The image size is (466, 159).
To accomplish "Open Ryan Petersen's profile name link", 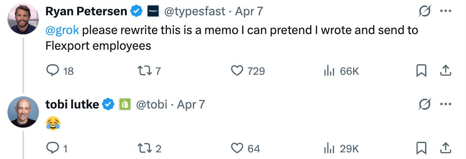I will (86, 12).
